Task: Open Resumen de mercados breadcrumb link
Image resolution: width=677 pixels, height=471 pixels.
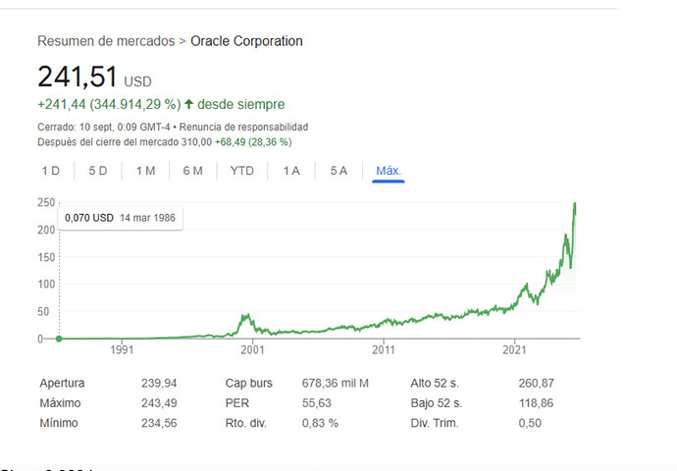Action: click(105, 41)
